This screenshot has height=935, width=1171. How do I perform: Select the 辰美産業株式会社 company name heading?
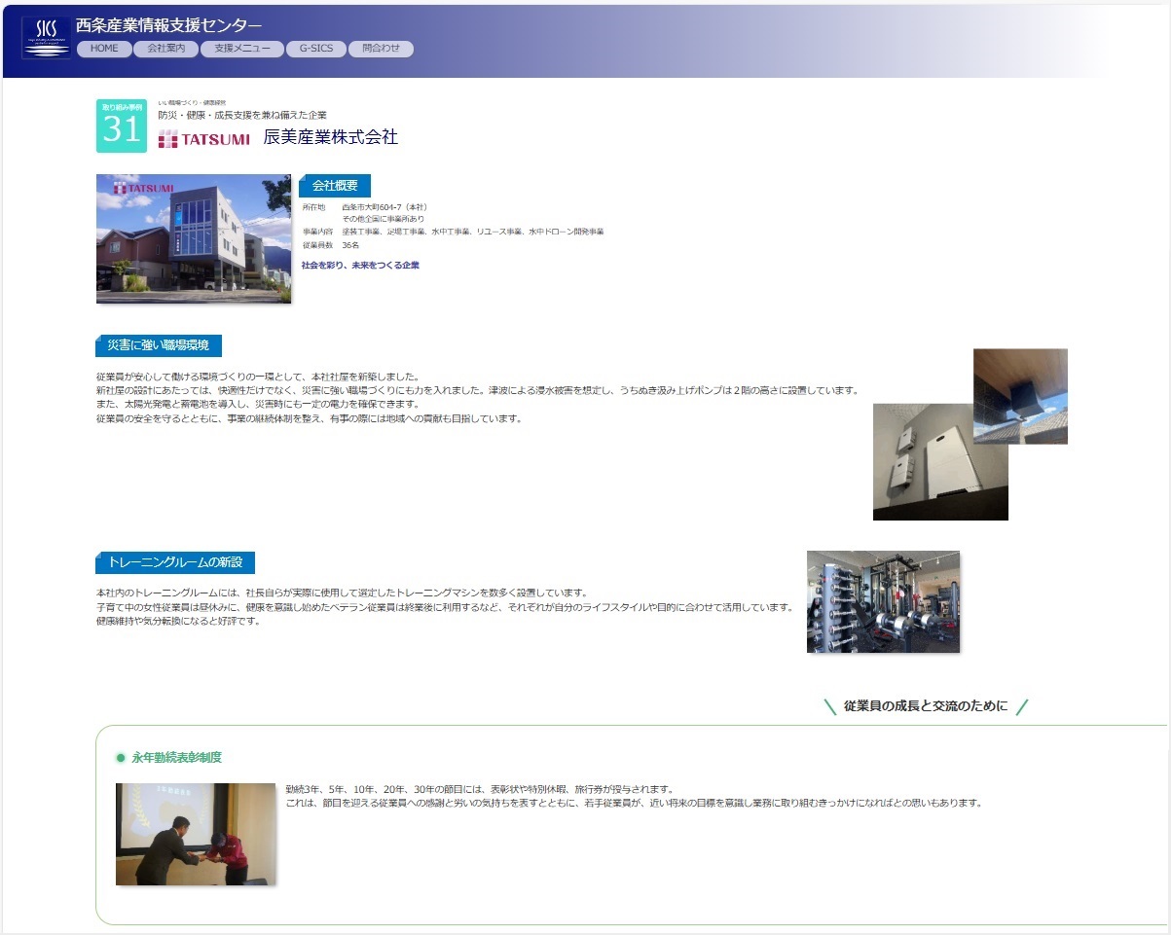point(330,138)
